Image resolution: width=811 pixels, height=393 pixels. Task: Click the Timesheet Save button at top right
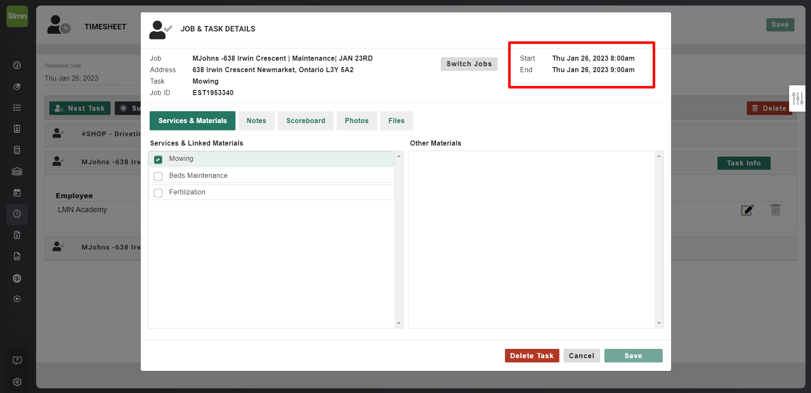(x=780, y=25)
